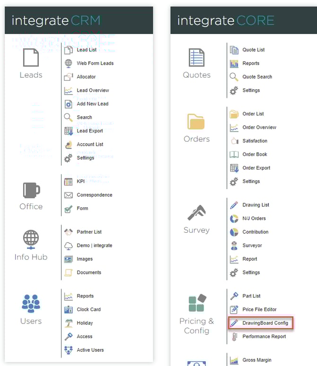The image size is (317, 366).
Task: Click the Survey caliper icon
Action: pyautogui.click(x=196, y=213)
